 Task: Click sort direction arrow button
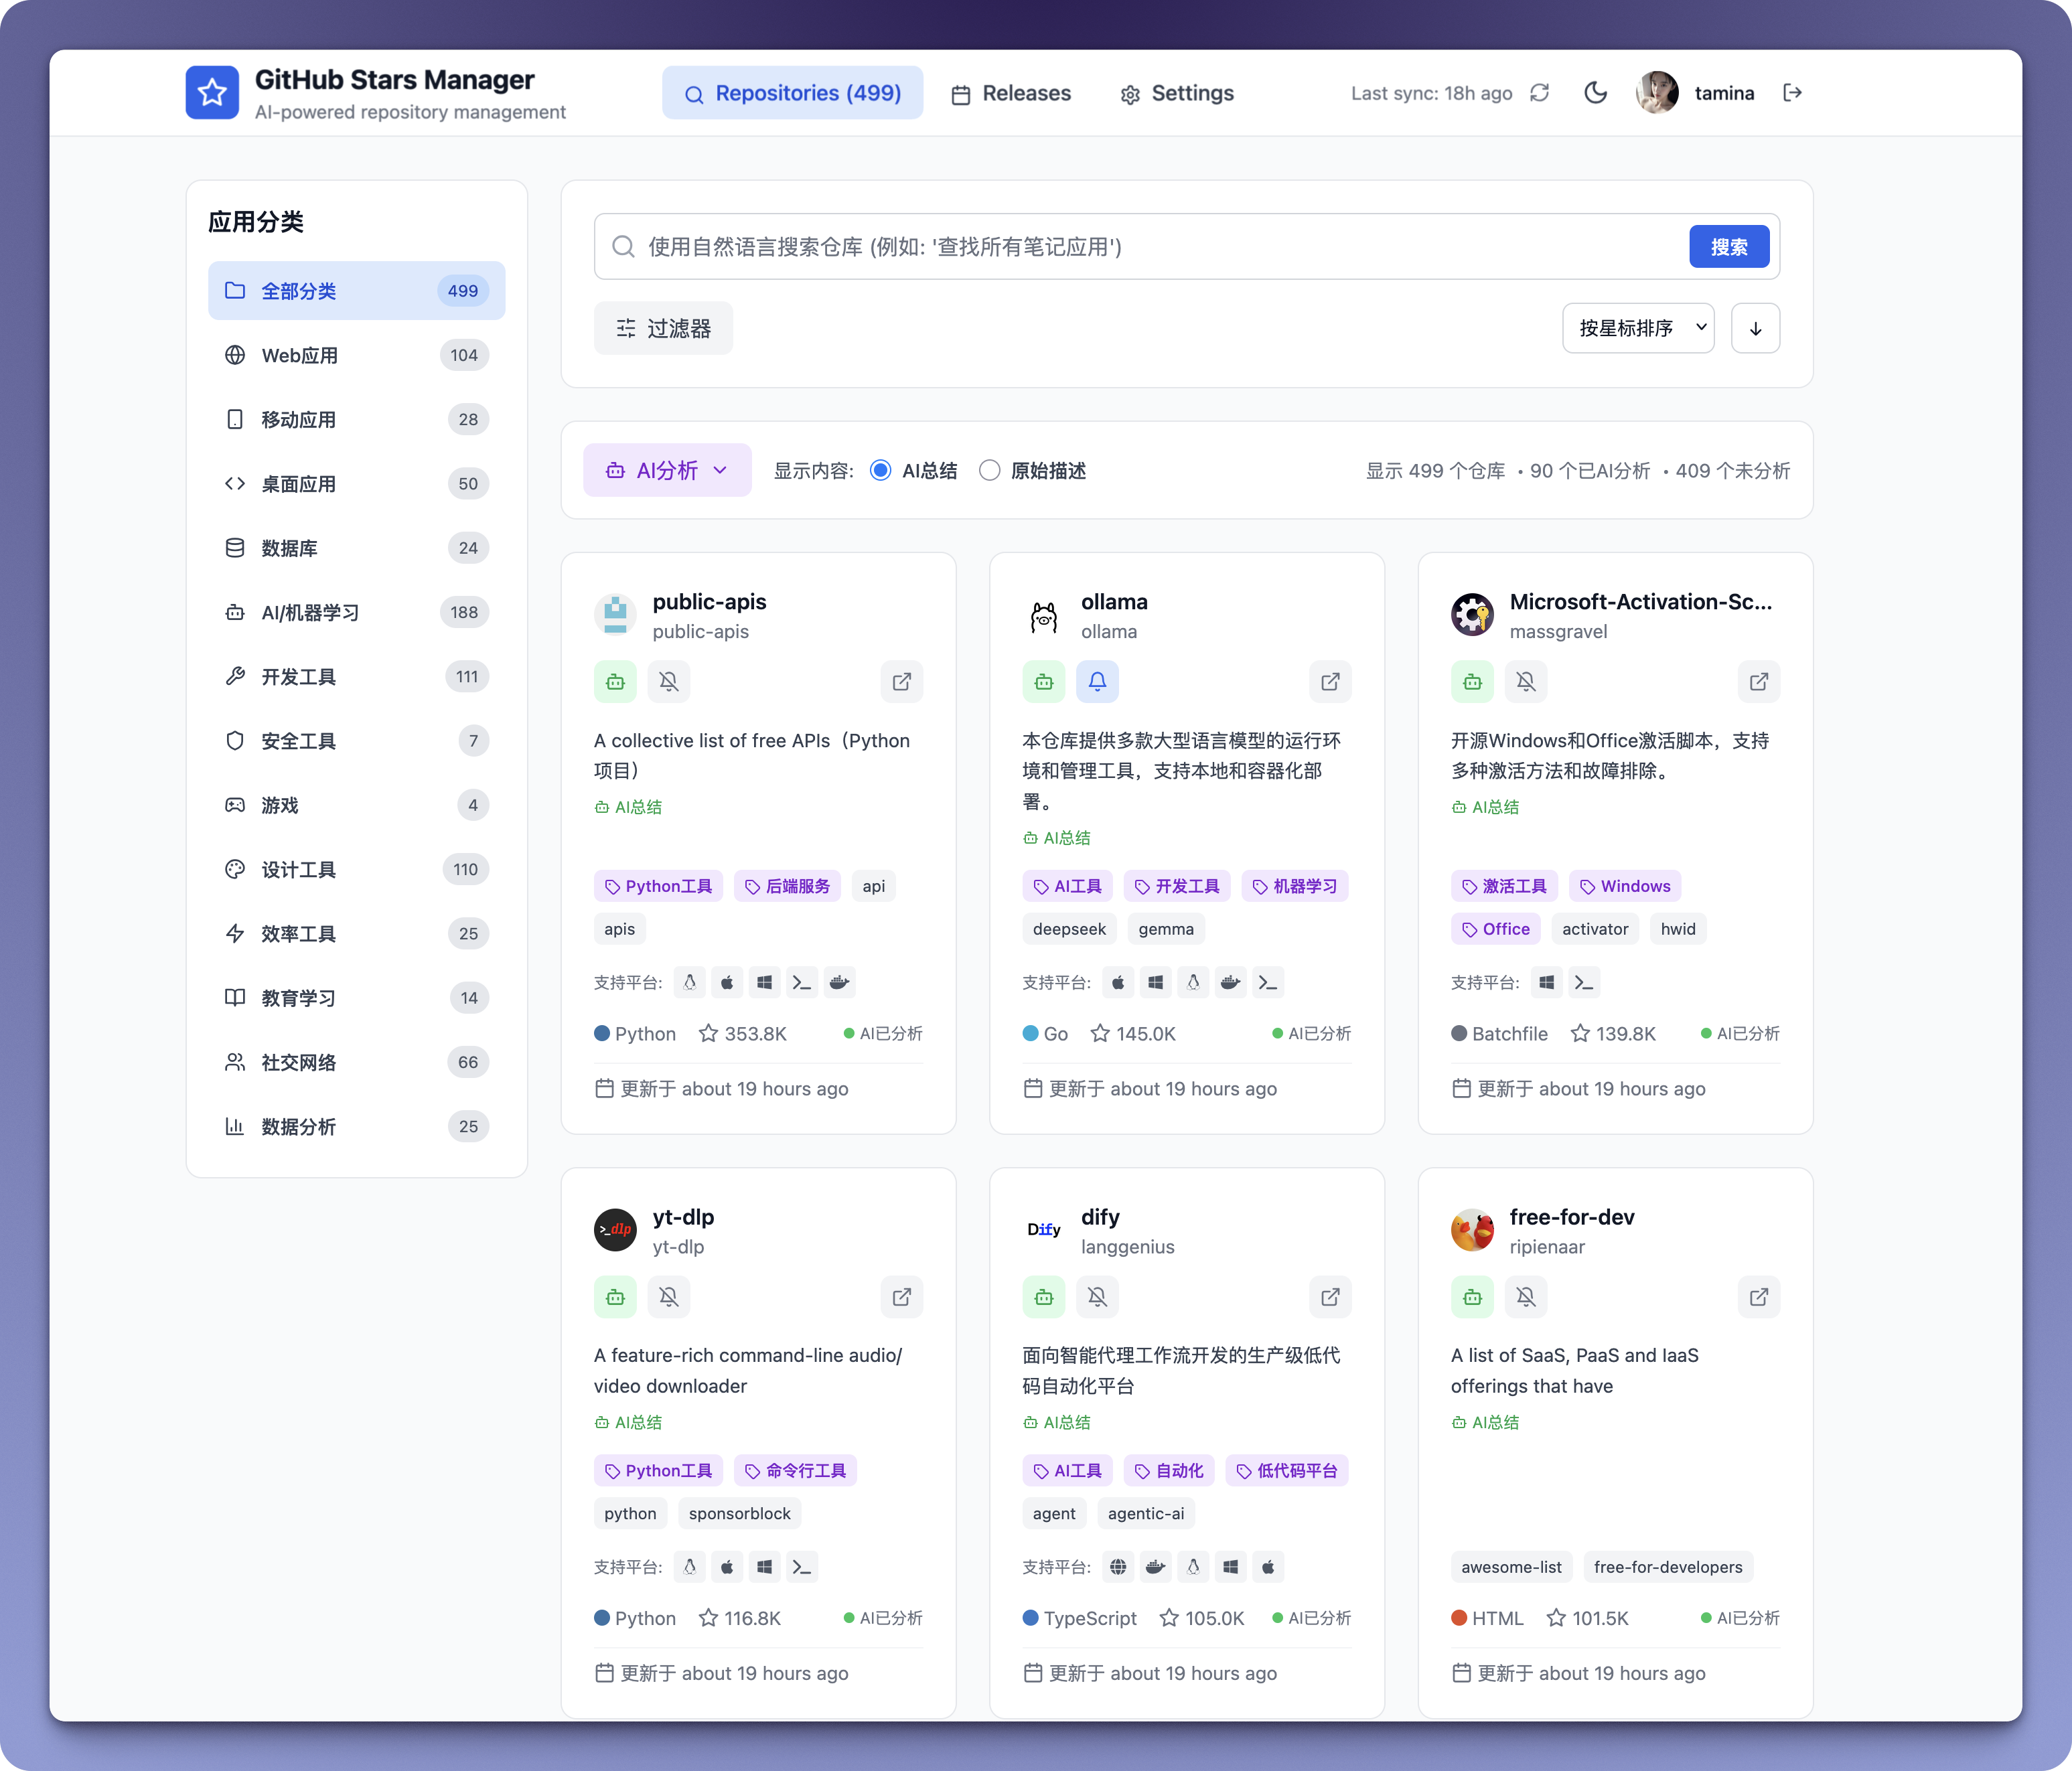pos(1755,328)
